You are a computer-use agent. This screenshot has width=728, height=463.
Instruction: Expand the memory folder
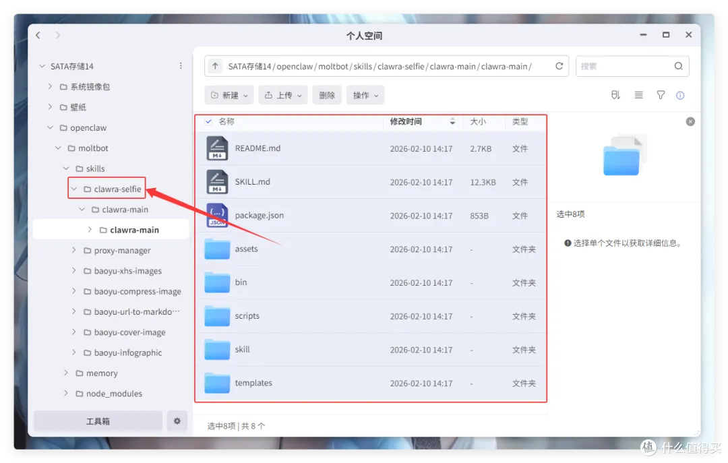(66, 373)
